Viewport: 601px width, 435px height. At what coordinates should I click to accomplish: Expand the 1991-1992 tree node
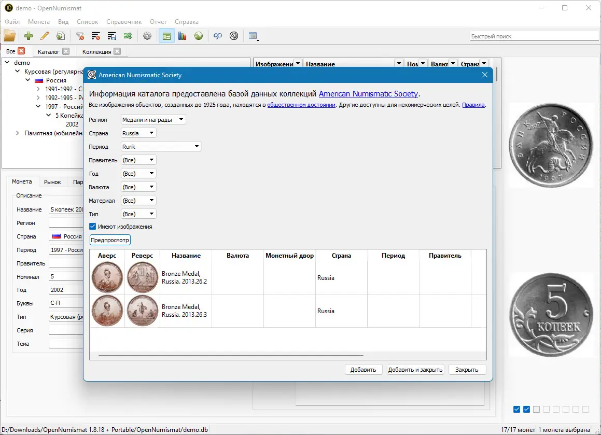(x=38, y=89)
